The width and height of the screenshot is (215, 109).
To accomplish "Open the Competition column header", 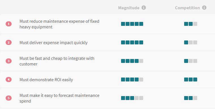I will pyautogui.click(x=188, y=8).
